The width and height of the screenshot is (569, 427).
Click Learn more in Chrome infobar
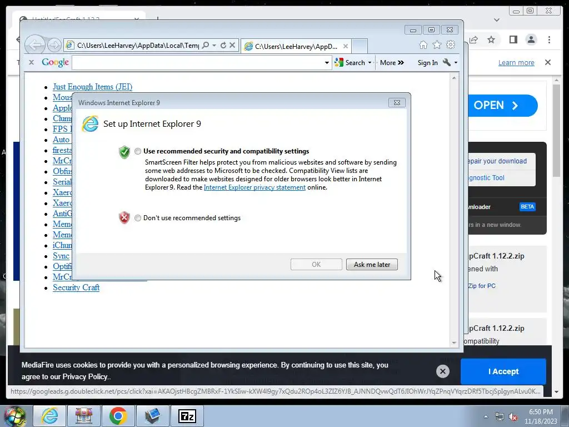(516, 63)
